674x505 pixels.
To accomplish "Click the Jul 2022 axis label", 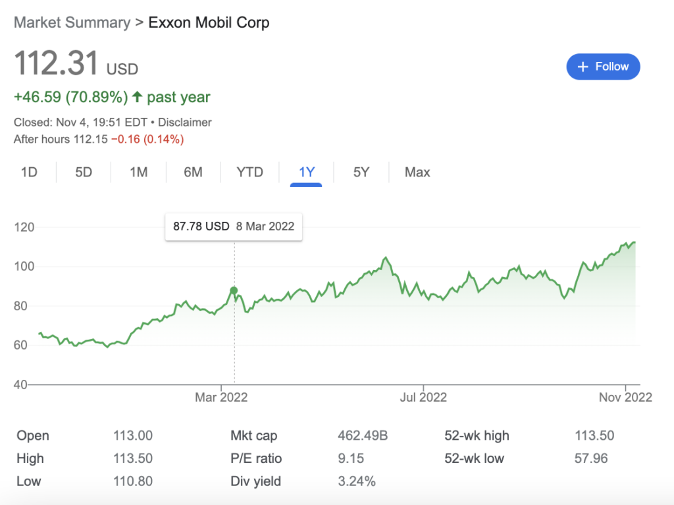I will [423, 397].
